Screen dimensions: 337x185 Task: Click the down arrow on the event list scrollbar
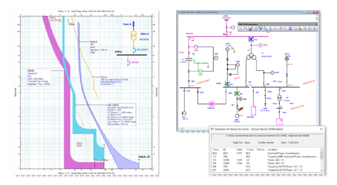tap(322, 169)
